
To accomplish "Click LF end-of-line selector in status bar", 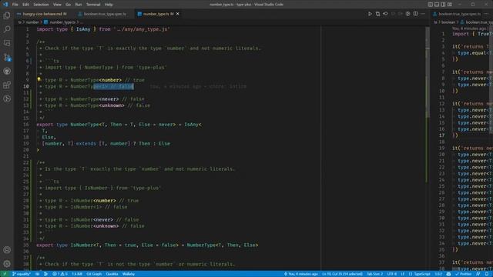I will (x=402, y=274).
